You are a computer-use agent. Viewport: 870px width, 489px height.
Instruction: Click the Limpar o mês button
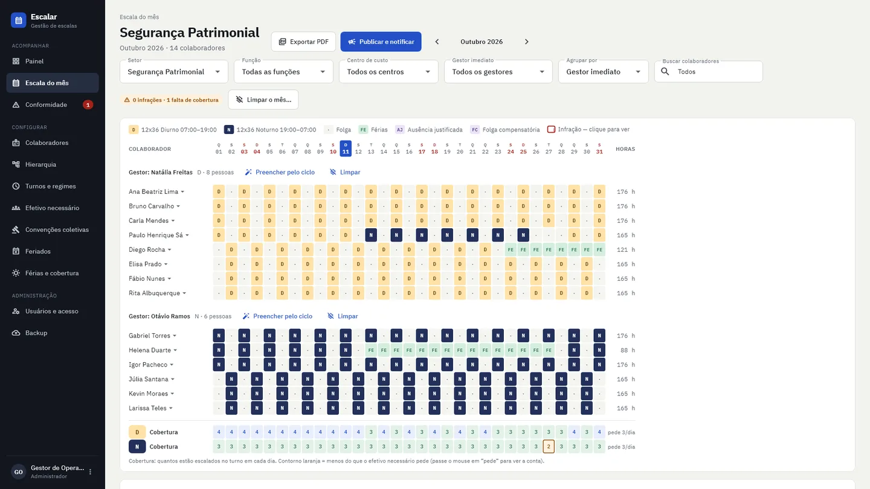(263, 100)
